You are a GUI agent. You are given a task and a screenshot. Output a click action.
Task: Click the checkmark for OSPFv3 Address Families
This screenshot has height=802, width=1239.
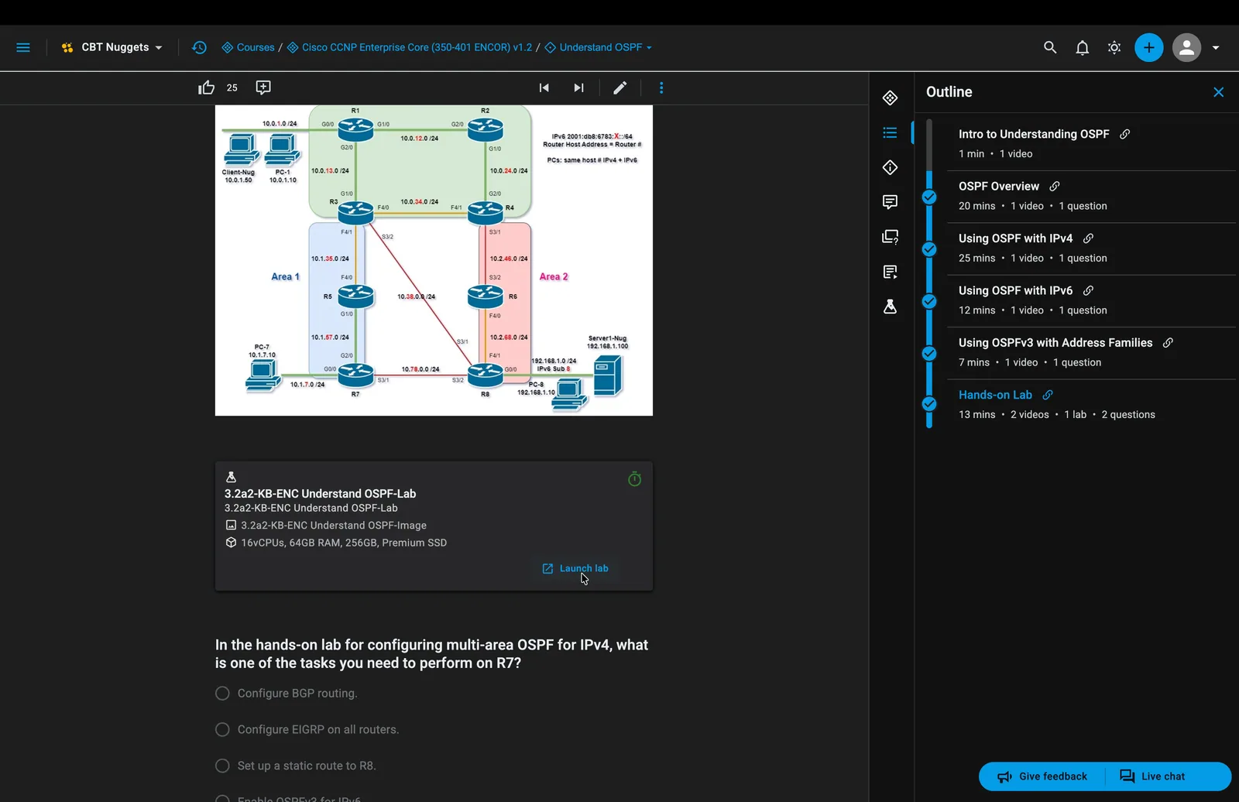coord(929,354)
